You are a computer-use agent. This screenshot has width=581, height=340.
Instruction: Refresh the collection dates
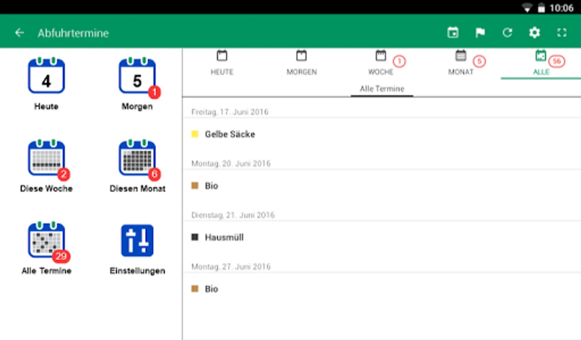(507, 33)
